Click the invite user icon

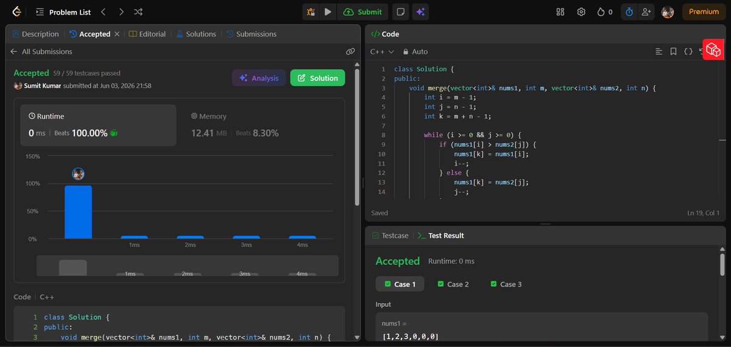(x=646, y=12)
